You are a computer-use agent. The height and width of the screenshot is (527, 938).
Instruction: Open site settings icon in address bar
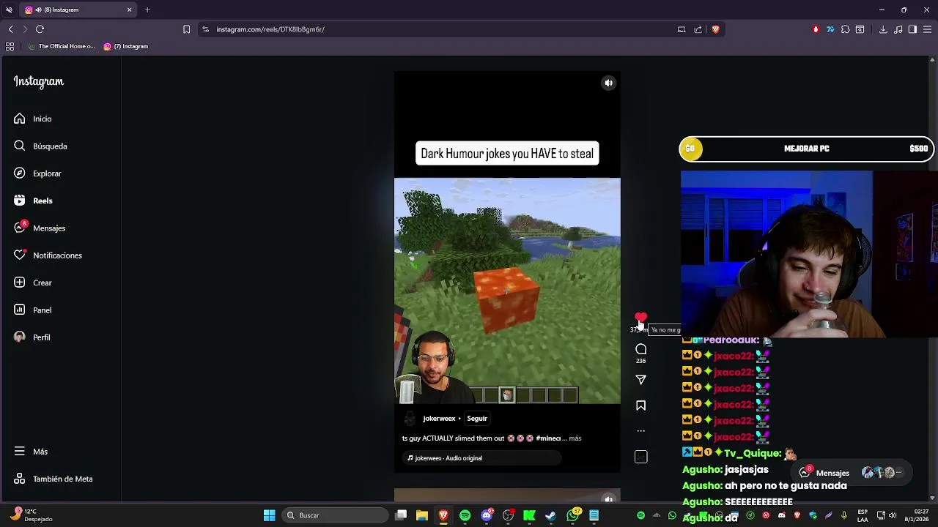click(x=205, y=29)
